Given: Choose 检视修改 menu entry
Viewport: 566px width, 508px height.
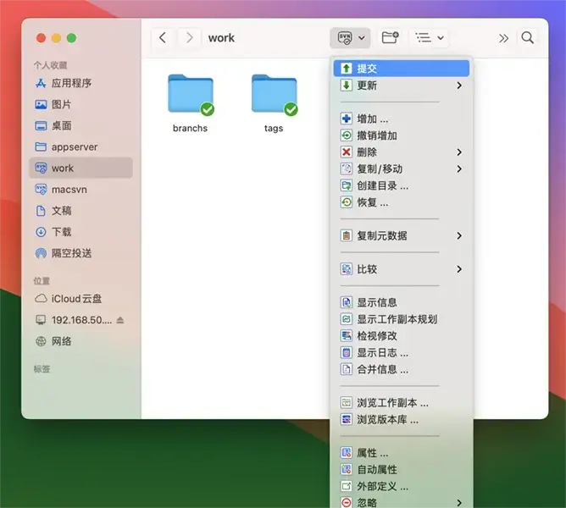Looking at the screenshot, I should pos(402,336).
